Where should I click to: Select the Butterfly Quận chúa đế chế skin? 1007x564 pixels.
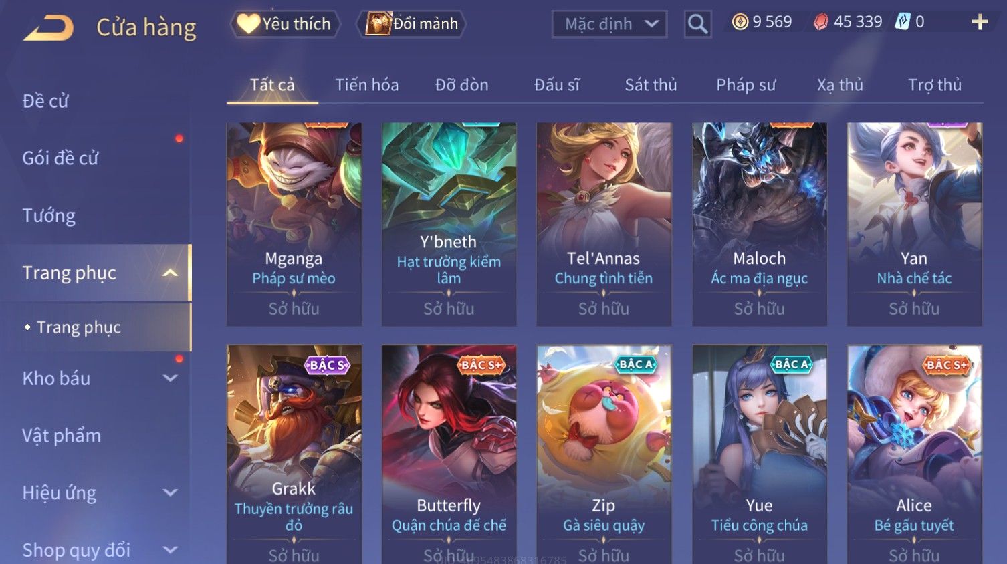tap(449, 454)
